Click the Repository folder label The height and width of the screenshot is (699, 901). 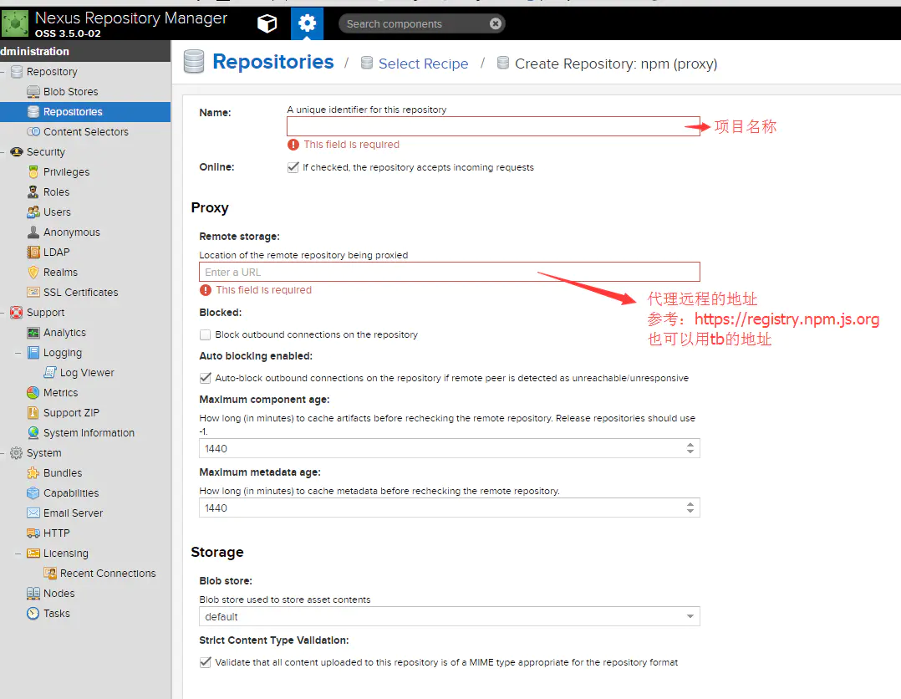pos(52,72)
